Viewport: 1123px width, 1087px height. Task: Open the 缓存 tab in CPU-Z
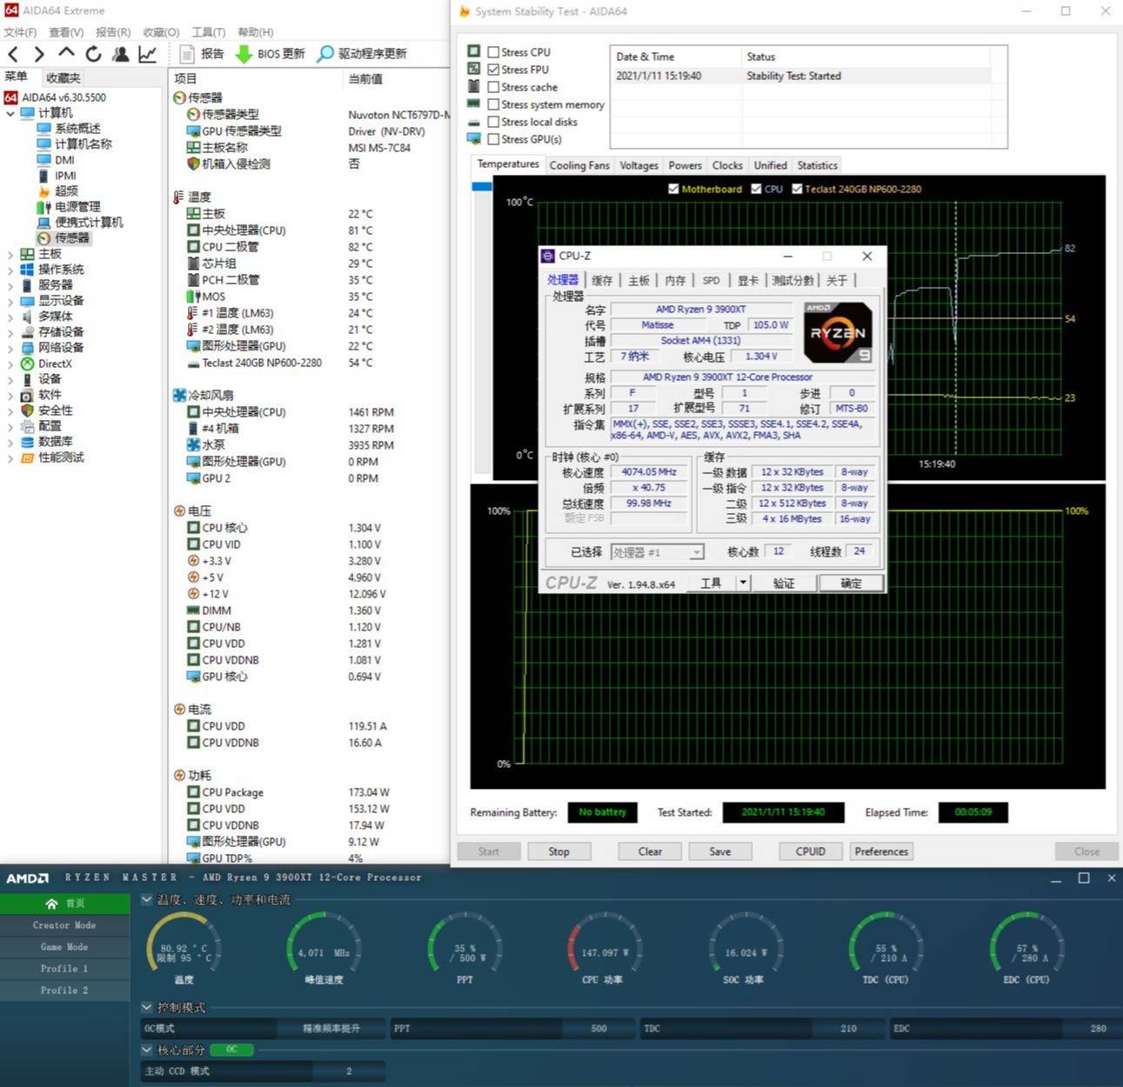pyautogui.click(x=602, y=280)
